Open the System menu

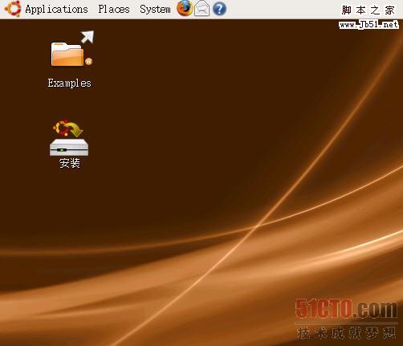coord(155,10)
